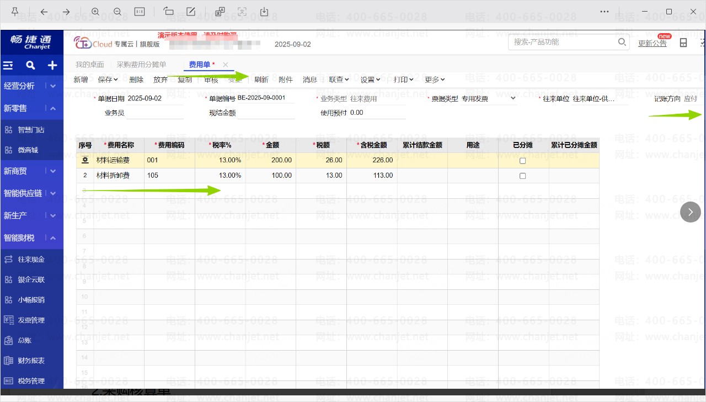
Task: Click the sidebar search magnifier icon
Action: tap(30, 65)
